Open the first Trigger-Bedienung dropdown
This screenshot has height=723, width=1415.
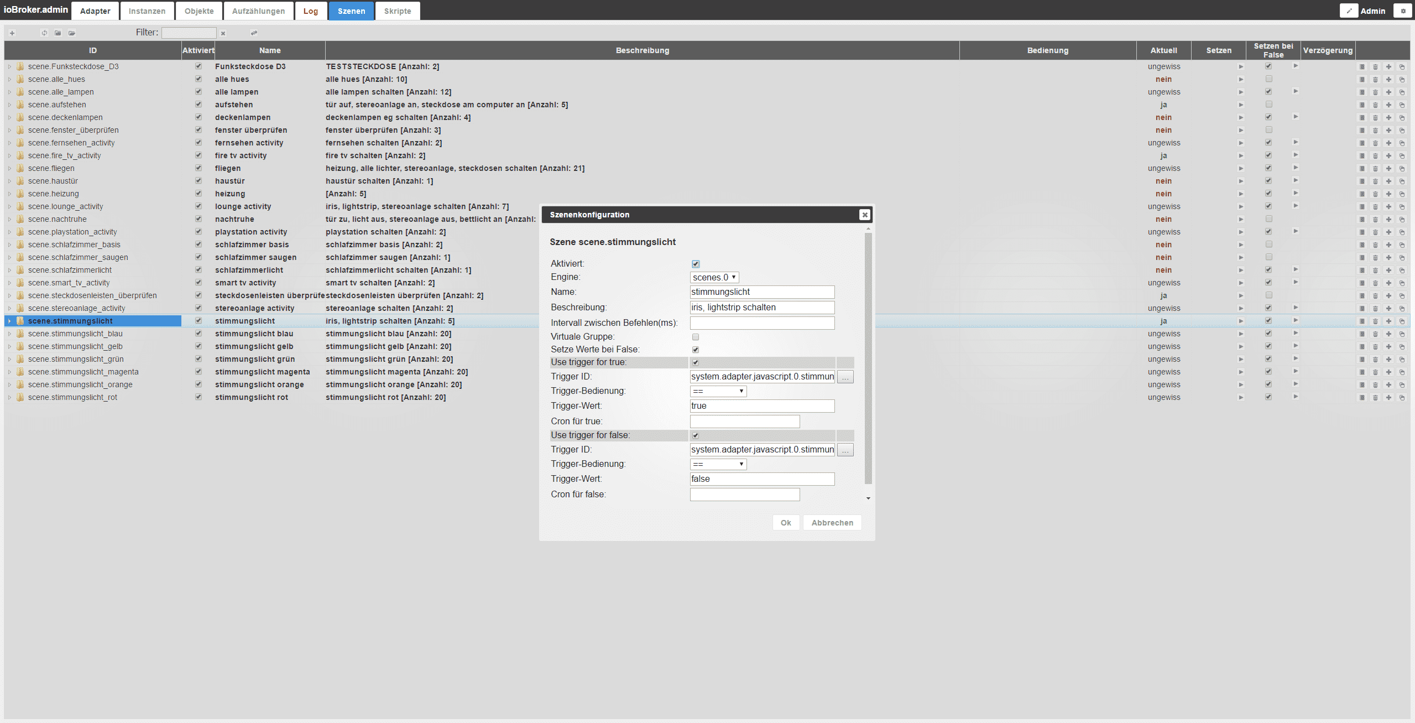coord(718,391)
